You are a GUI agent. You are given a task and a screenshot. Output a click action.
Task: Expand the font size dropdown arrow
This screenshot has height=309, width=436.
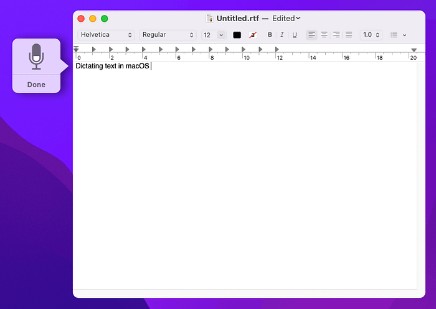click(221, 35)
